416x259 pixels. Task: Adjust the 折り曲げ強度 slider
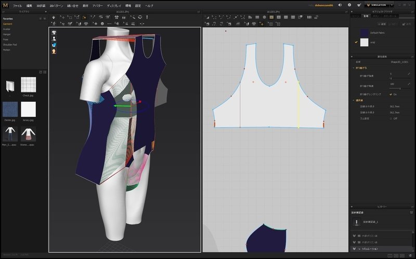(x=400, y=78)
